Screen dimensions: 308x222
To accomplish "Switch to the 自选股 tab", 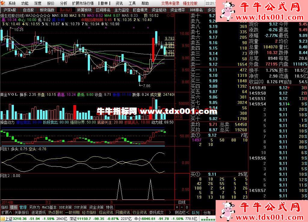I will coord(28,10).
